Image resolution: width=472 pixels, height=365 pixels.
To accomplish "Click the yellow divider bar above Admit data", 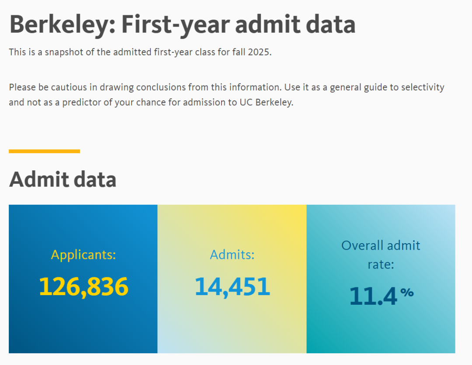I will (x=44, y=151).
